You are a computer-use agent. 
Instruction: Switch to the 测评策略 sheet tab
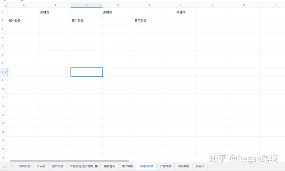(x=183, y=166)
